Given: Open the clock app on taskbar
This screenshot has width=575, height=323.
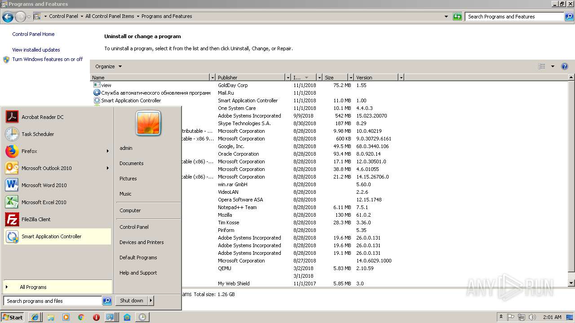Looking at the screenshot, I should [x=142, y=317].
